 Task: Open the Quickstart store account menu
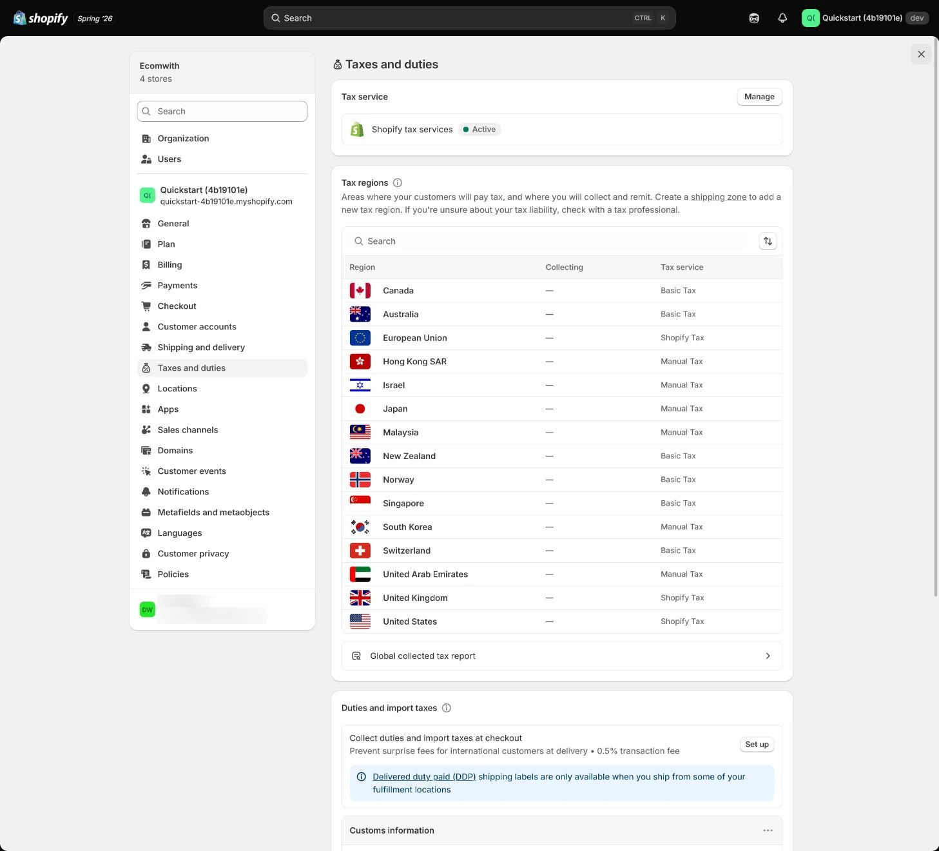tap(865, 18)
